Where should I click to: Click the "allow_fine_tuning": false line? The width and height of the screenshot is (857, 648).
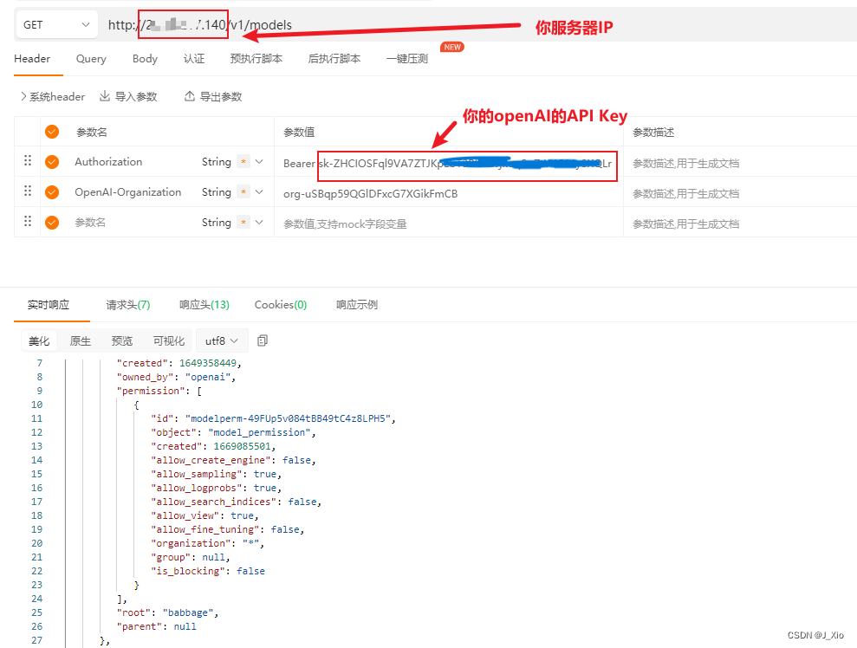pyautogui.click(x=227, y=529)
